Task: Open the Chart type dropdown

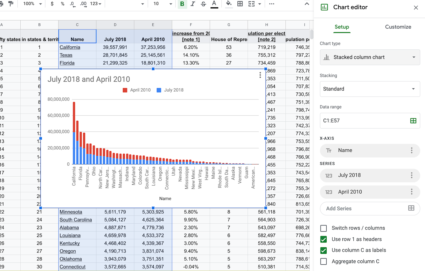Action: (x=370, y=57)
